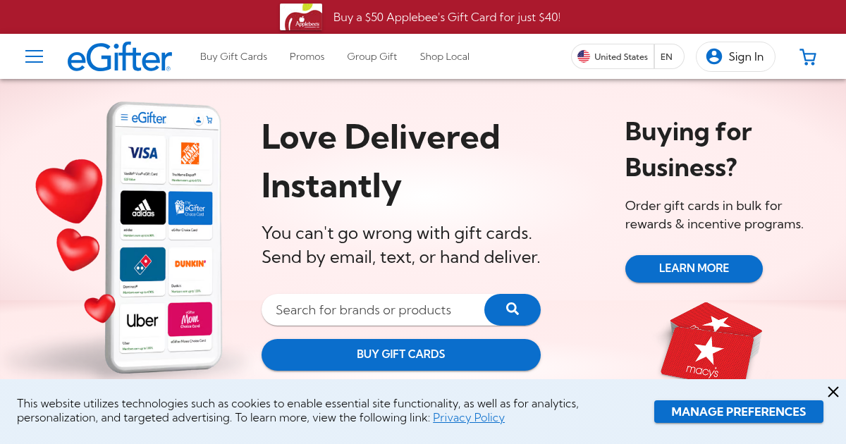The height and width of the screenshot is (444, 846).
Task: Open the hamburger navigation menu
Action: click(34, 56)
